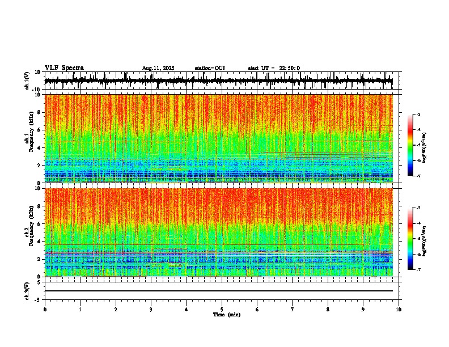Click the time axis tick label "1"
The image size is (449, 347).
click(x=80, y=310)
